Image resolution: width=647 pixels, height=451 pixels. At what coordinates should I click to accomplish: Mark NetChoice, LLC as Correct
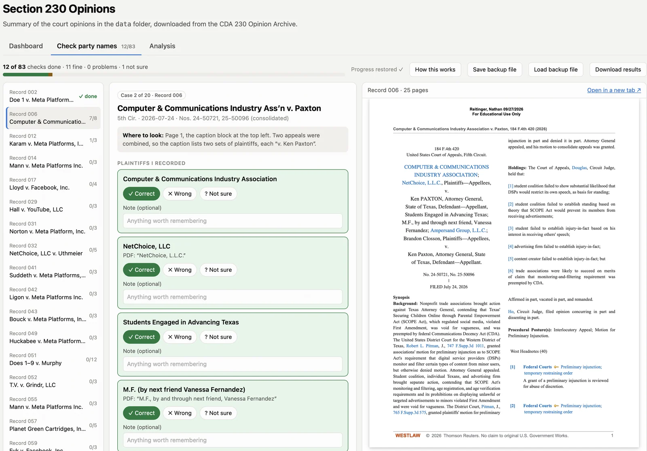[142, 270]
